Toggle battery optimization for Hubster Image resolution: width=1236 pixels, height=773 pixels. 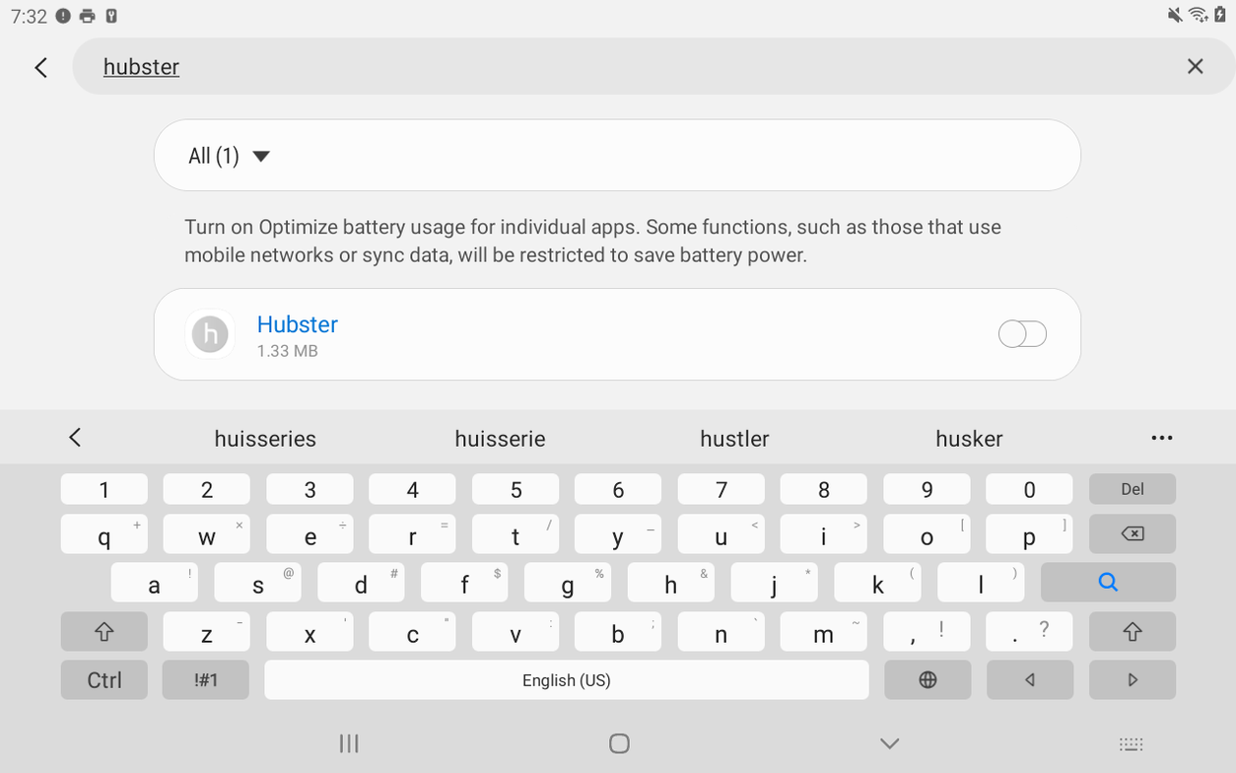click(1022, 334)
